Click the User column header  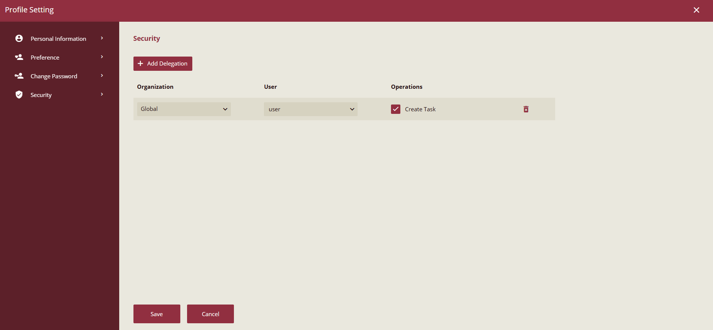point(271,87)
